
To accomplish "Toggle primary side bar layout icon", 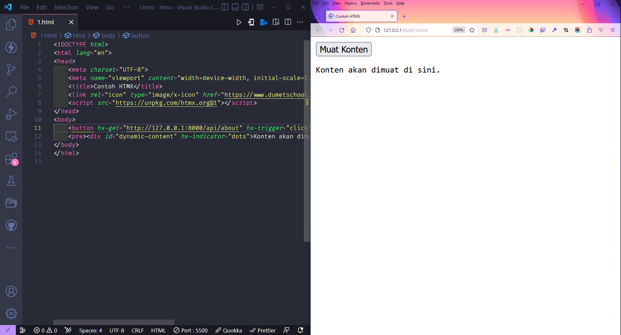I will 225,7.
